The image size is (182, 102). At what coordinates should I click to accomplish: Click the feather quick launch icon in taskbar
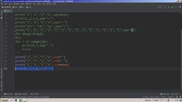click(11, 100)
